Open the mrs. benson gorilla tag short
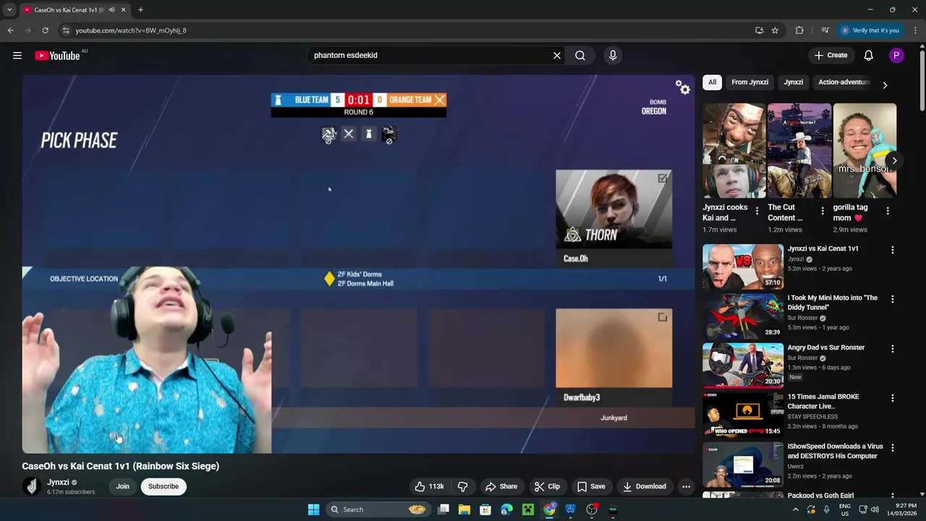The width and height of the screenshot is (926, 521). pos(865,151)
